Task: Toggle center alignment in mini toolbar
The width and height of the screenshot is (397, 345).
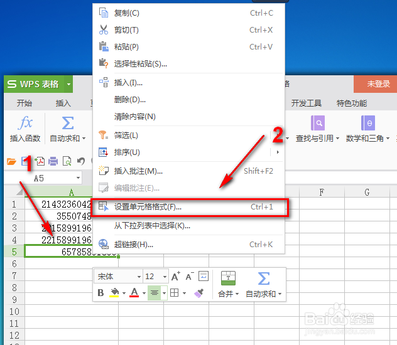Action: pos(154,293)
